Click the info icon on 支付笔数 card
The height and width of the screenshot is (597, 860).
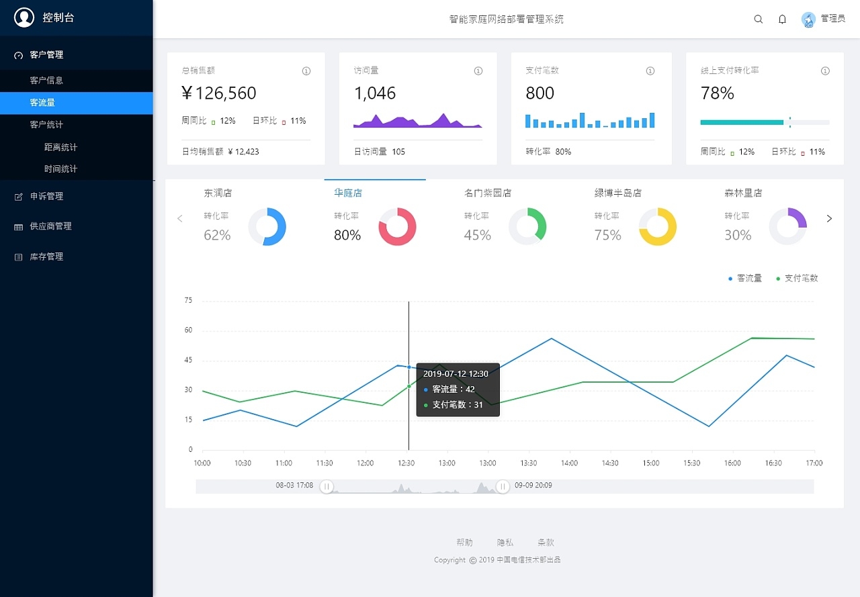click(x=650, y=71)
